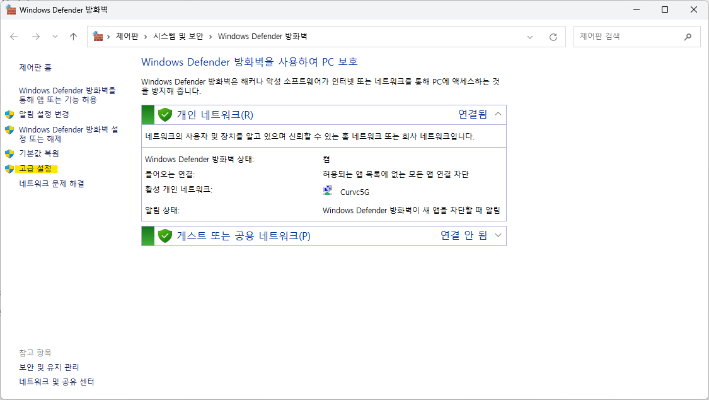
Task: Expand 공용 네트워크 with the down chevron
Action: 498,235
